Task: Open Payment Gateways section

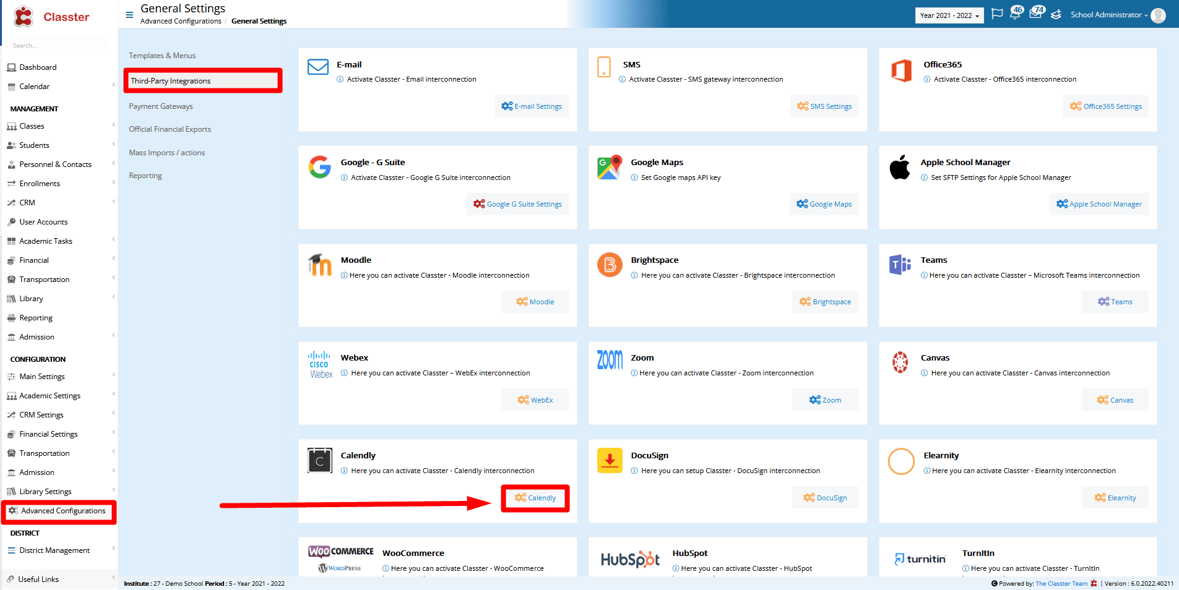Action: point(161,106)
